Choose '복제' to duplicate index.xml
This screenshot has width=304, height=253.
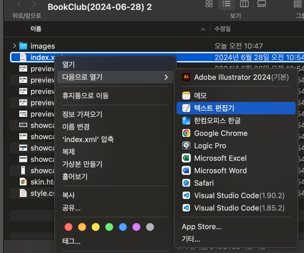pos(69,152)
